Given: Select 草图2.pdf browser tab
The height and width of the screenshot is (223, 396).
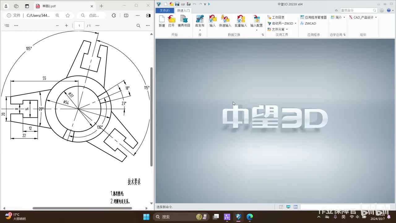Looking at the screenshot, I should 64,6.
